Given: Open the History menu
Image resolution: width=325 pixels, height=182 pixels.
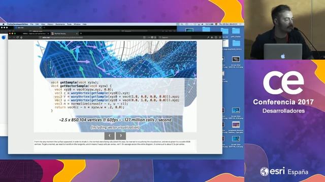Looking at the screenshot, I should point(50,24).
